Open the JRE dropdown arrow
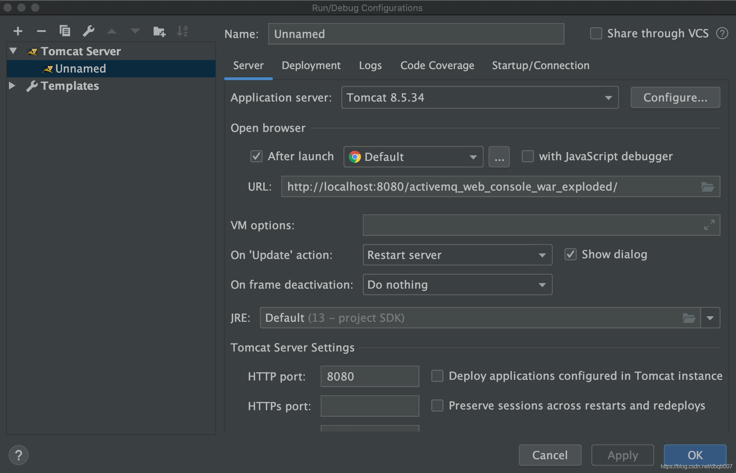The image size is (736, 473). (710, 318)
